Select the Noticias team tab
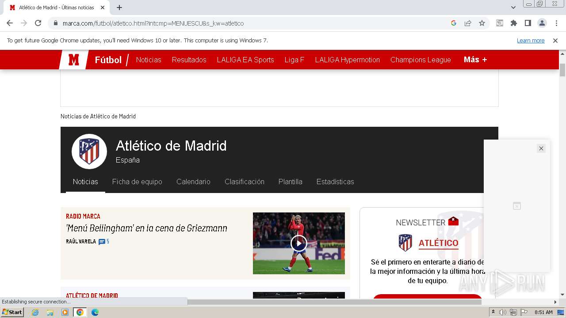 tap(85, 182)
